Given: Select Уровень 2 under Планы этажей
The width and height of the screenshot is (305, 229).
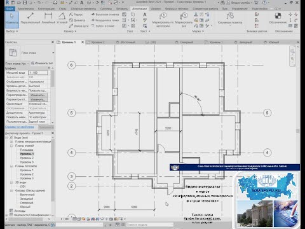Looking at the screenshot, I should (x=27, y=158).
